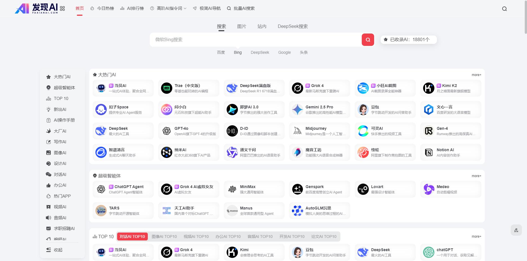Click the red search submit button
This screenshot has height=261, width=527.
[368, 40]
